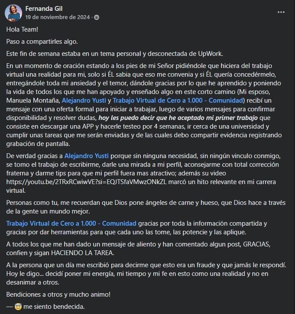Open the post date 19 de noviembre de 2024

(58, 17)
